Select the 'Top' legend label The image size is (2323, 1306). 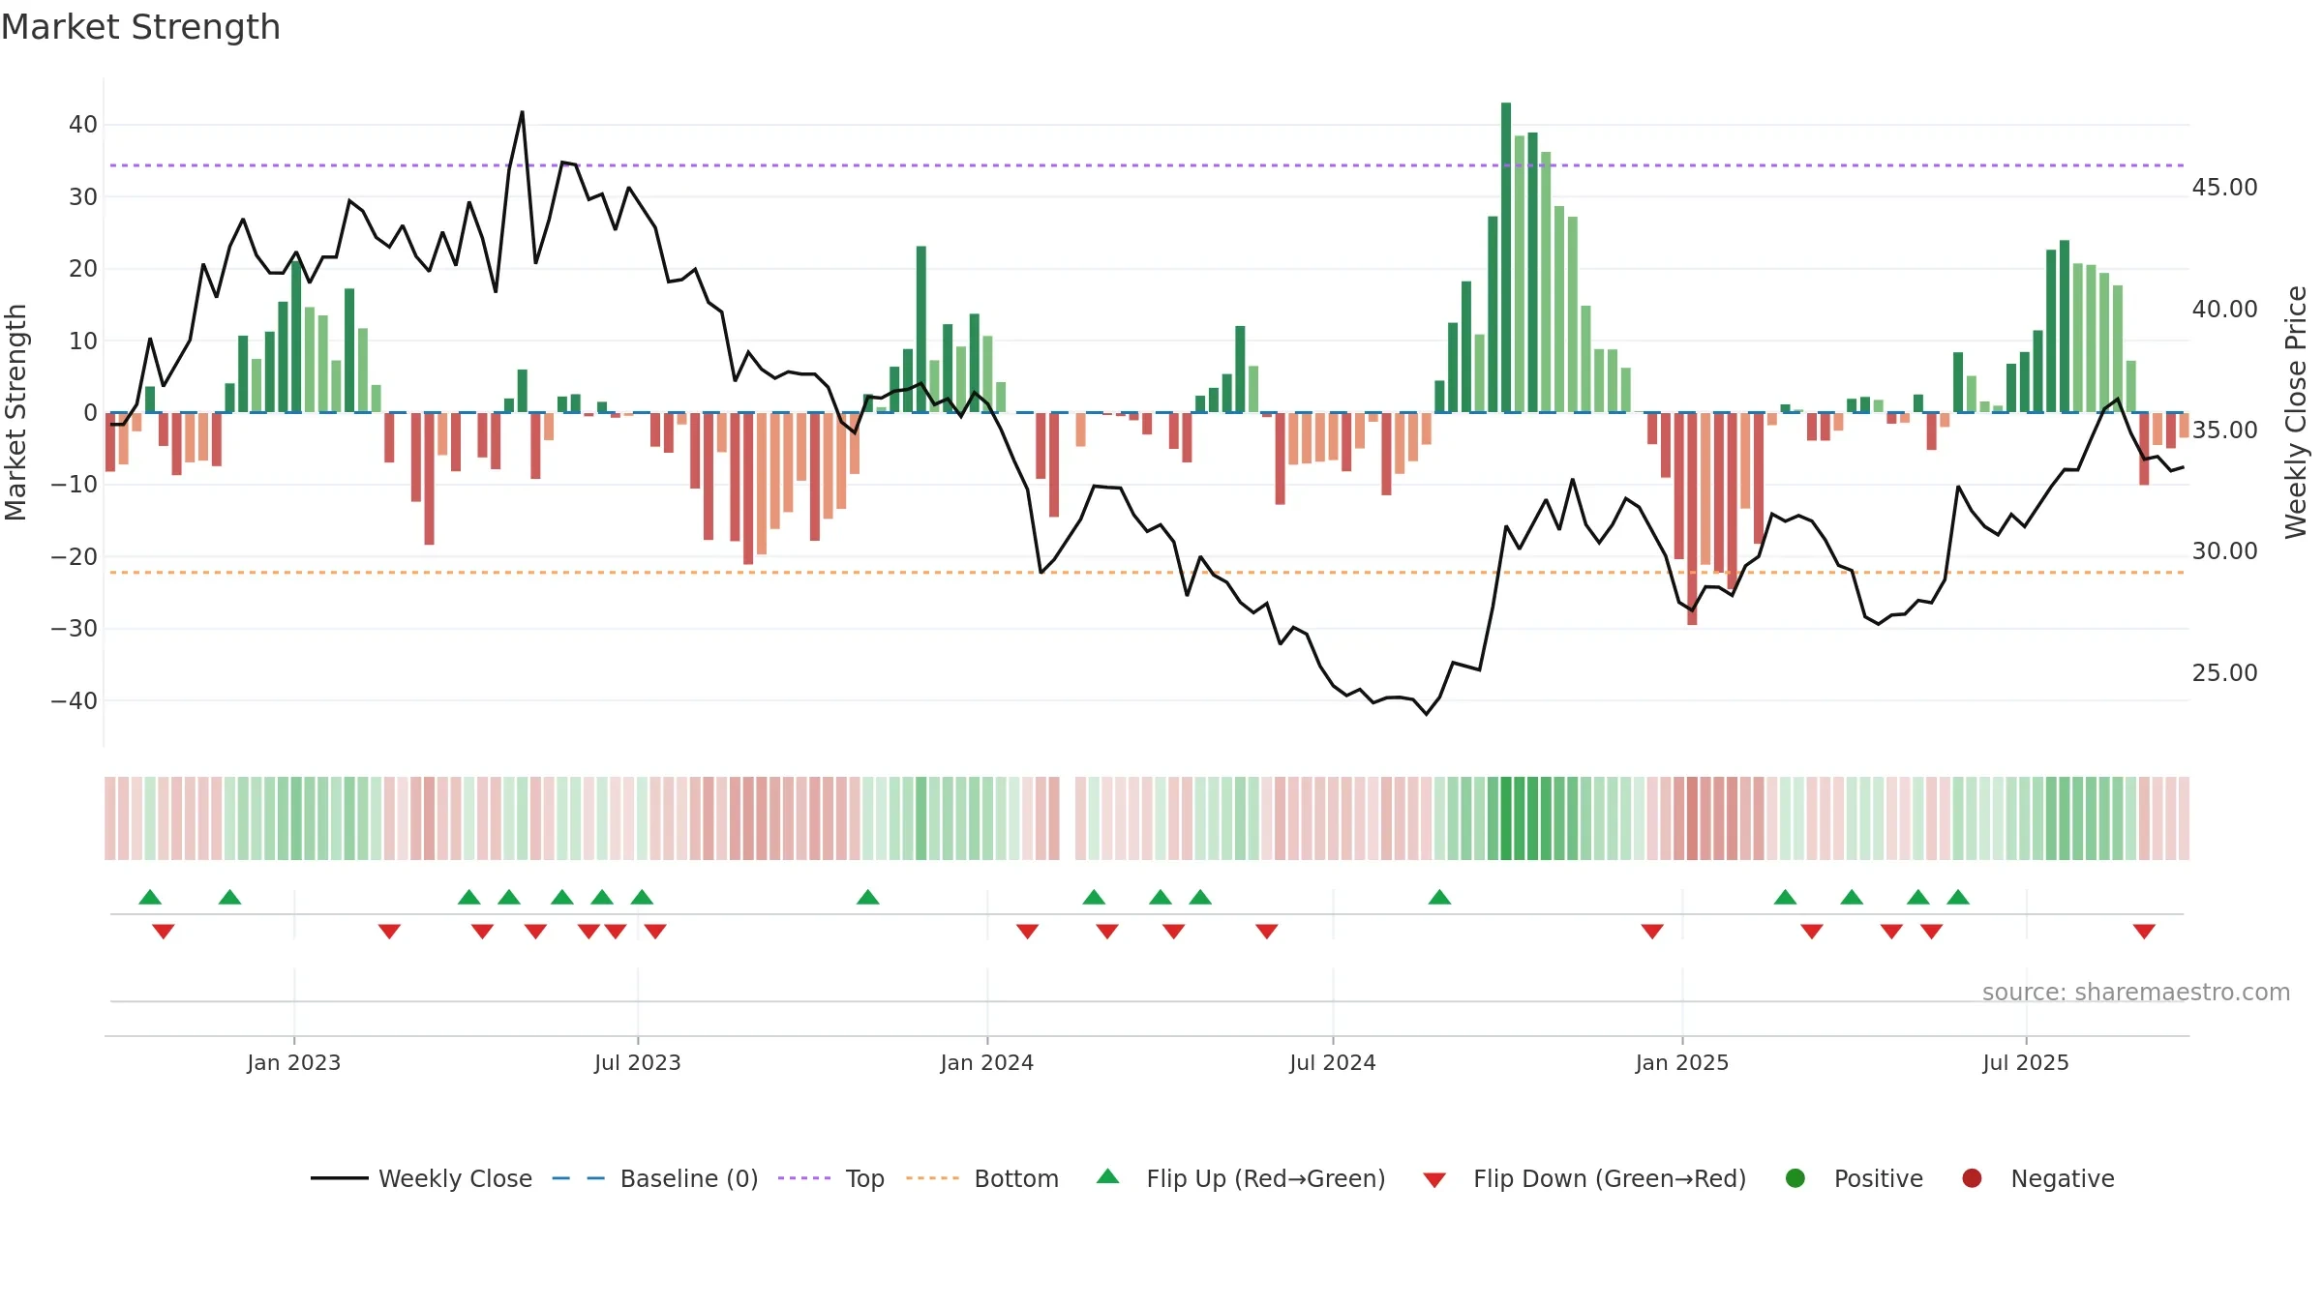864,1180
